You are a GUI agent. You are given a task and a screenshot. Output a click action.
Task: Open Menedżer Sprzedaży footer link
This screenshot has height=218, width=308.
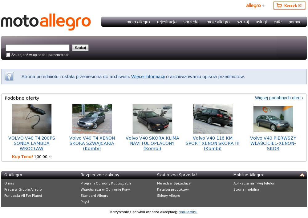(174, 183)
